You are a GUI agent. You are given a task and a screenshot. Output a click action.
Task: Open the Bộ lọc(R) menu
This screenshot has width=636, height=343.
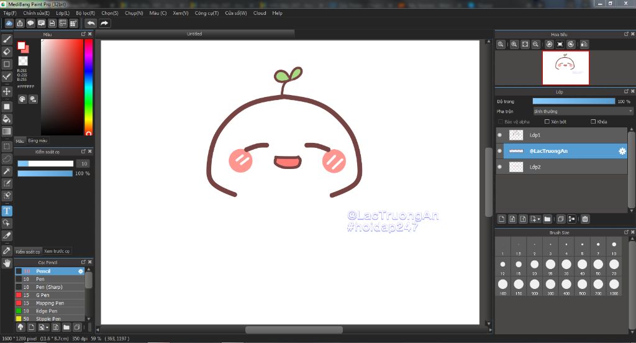[x=86, y=13]
